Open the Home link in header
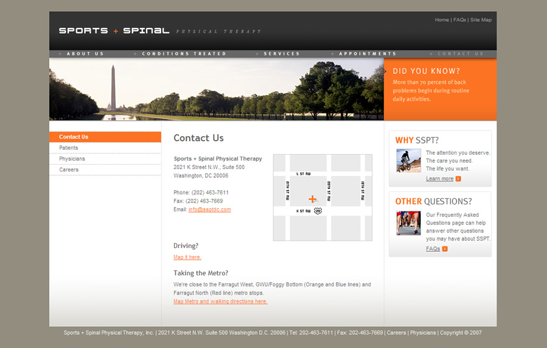Screen dimensions: 547x348 [442, 20]
